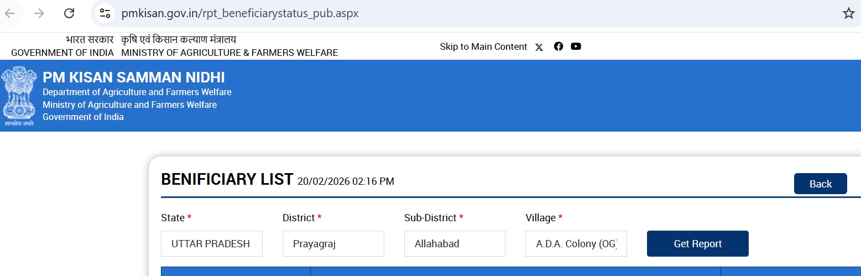The image size is (861, 276).
Task: Open the Sub-District dropdown showing Allahabad
Action: click(x=455, y=244)
